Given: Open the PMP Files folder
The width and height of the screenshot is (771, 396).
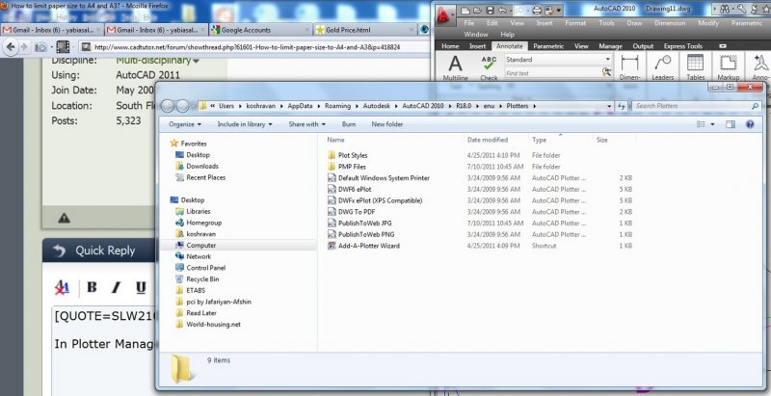Looking at the screenshot, I should pyautogui.click(x=352, y=167).
